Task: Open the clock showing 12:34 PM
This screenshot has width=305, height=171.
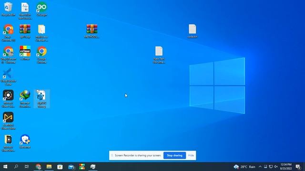Action: click(286, 167)
